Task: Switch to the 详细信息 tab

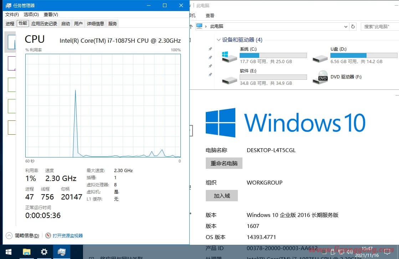Action: 96,24
